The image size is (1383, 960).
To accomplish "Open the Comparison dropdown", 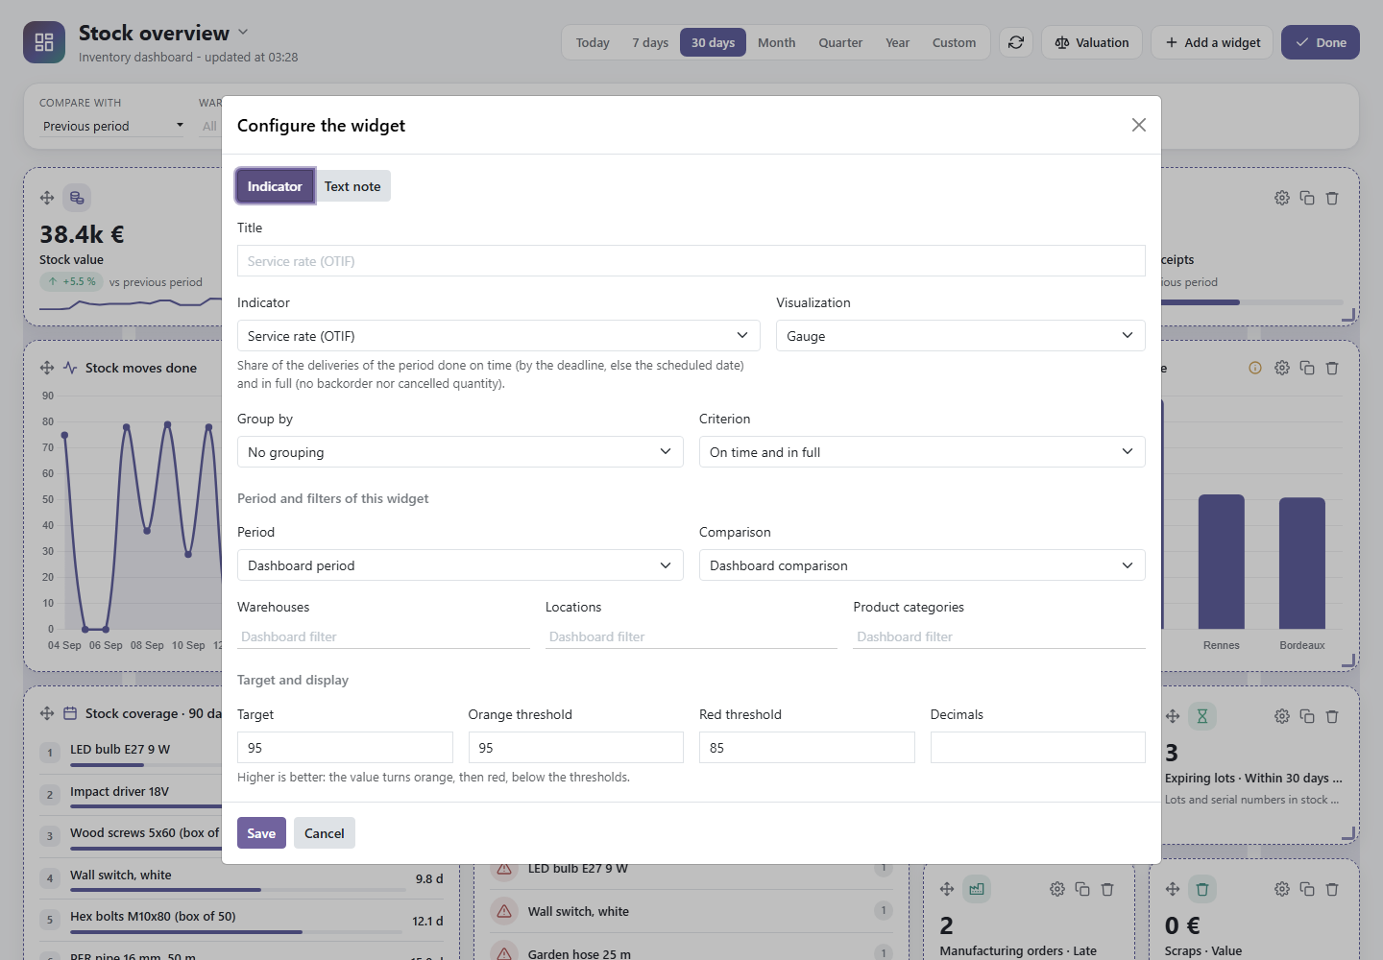I will click(x=922, y=565).
